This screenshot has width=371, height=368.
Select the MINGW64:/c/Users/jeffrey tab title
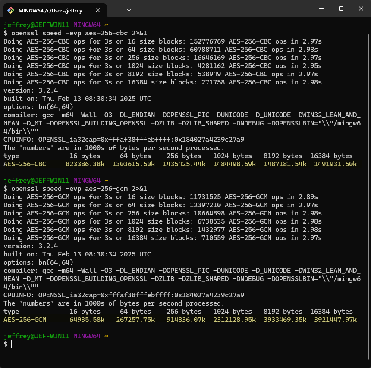pos(50,11)
